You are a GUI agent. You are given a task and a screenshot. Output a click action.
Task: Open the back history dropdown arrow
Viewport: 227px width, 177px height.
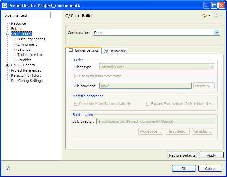pyautogui.click(x=210, y=16)
